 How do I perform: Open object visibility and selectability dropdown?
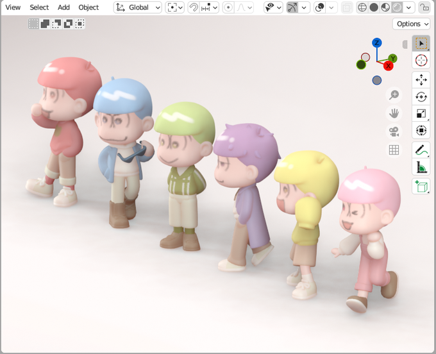(273, 8)
